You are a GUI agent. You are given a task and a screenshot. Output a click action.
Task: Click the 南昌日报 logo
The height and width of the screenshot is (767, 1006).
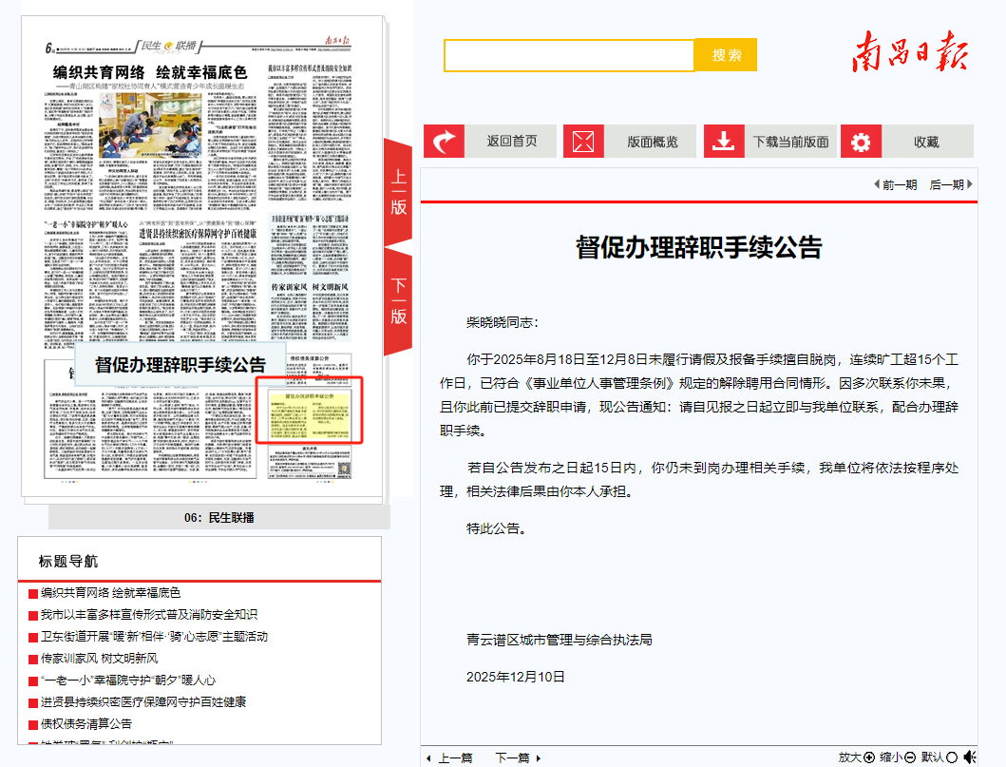tap(908, 53)
